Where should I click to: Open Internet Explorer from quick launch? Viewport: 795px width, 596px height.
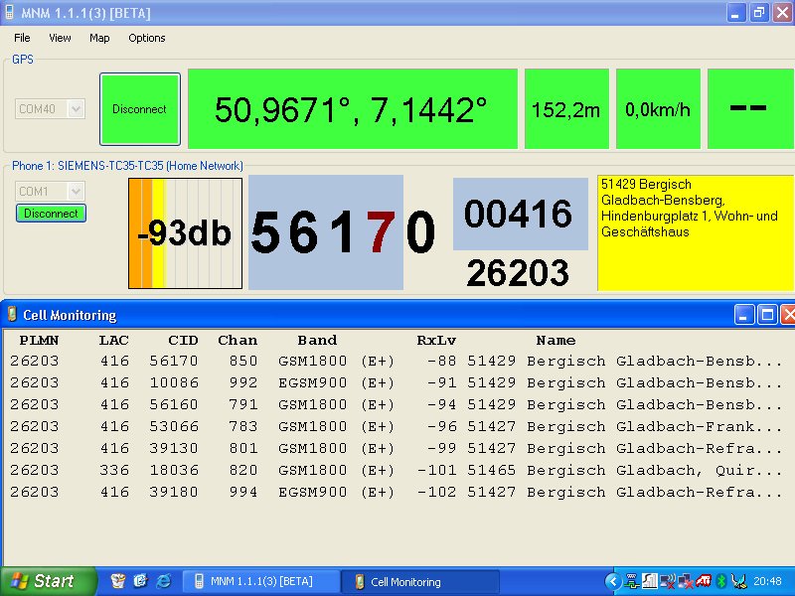point(163,581)
